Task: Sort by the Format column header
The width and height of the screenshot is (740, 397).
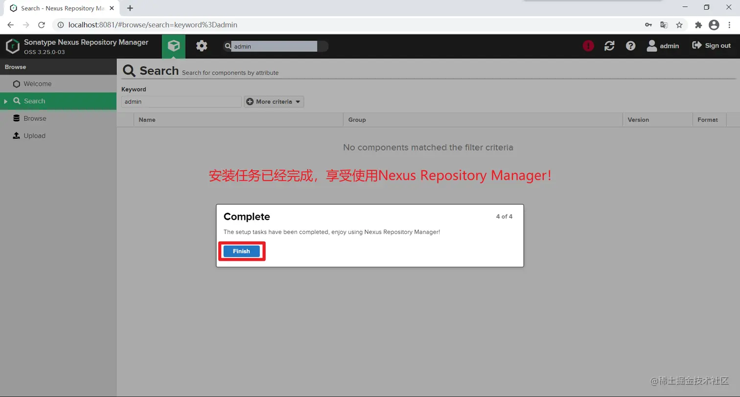Action: coord(709,120)
